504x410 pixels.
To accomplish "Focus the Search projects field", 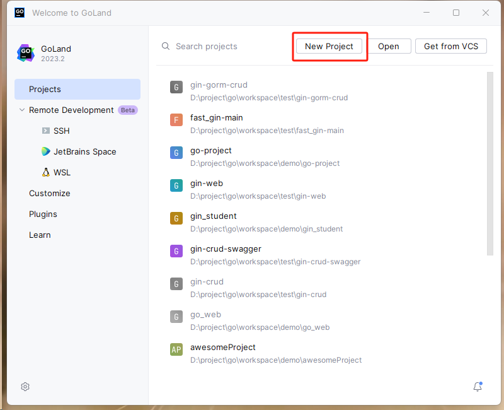I will [225, 46].
